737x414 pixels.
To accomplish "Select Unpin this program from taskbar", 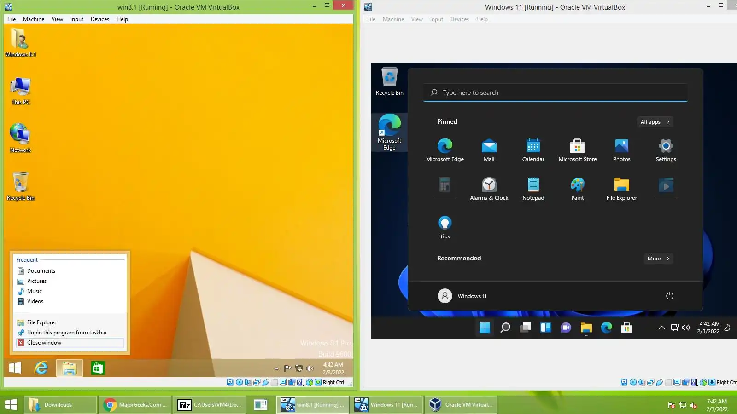I will (x=69, y=333).
